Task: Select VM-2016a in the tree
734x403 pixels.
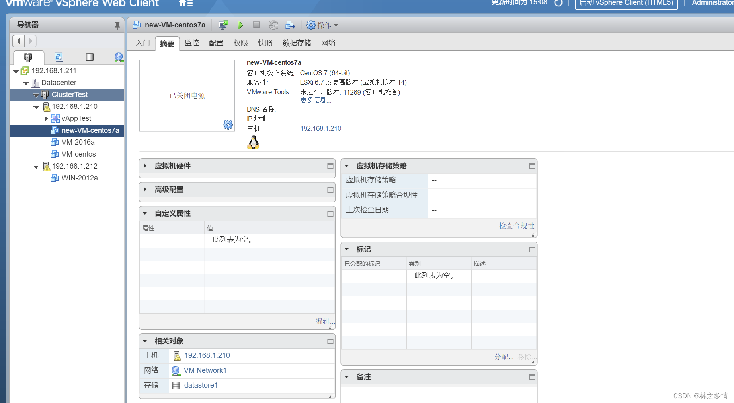Action: (x=78, y=142)
